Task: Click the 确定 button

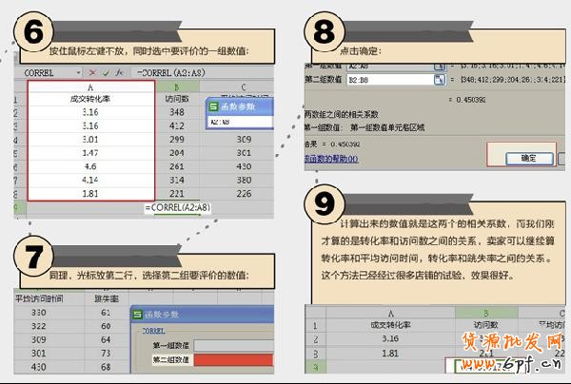Action: tap(527, 160)
